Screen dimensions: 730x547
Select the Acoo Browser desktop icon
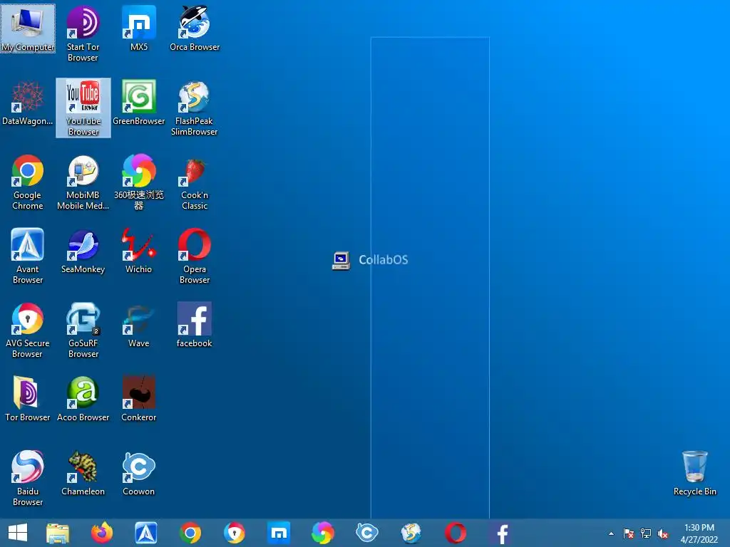(83, 399)
